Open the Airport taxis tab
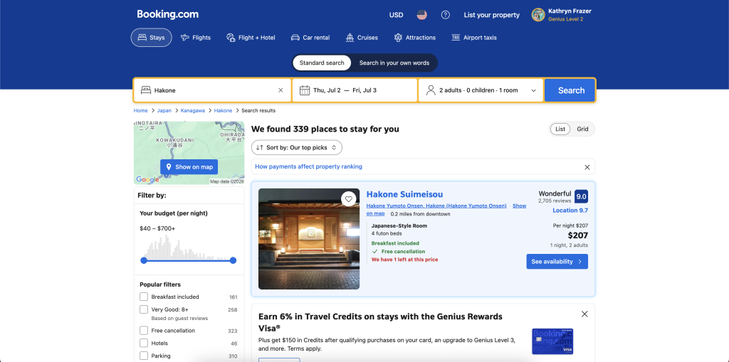729x362 pixels. 473,38
